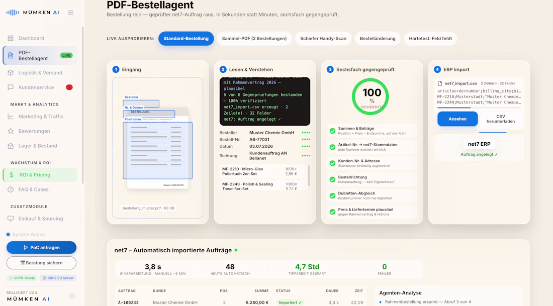Click the MF-2249 Polish & Sealing Towel row
The image size is (553, 306).
point(263,185)
